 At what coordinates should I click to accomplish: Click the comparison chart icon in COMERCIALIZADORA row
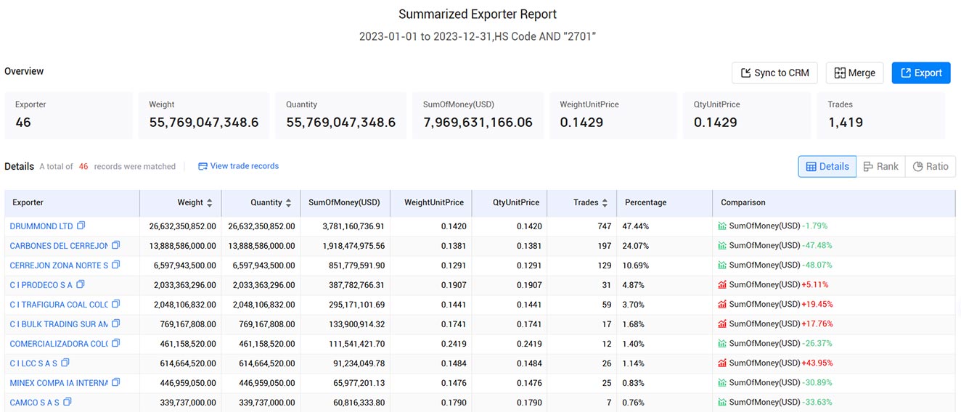click(x=722, y=344)
